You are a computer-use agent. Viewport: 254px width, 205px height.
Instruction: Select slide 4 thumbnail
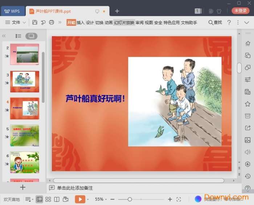click(x=25, y=108)
